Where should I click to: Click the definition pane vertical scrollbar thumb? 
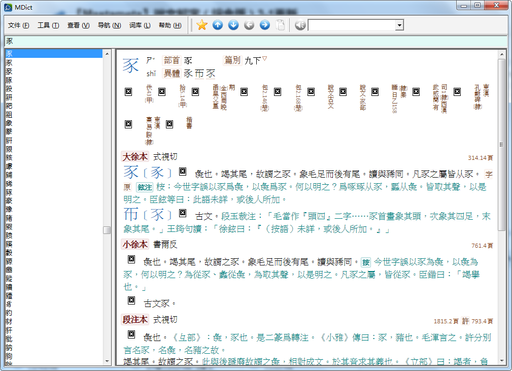point(501,145)
